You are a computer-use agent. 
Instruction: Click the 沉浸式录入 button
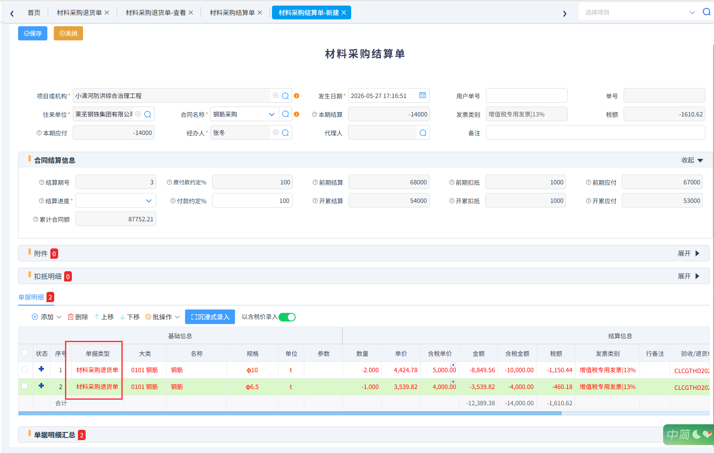point(210,317)
